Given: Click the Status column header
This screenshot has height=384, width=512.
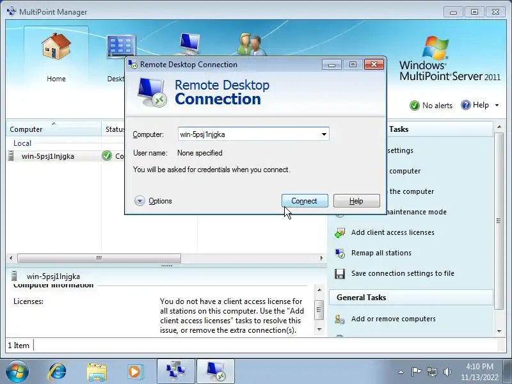Looking at the screenshot, I should coord(115,129).
